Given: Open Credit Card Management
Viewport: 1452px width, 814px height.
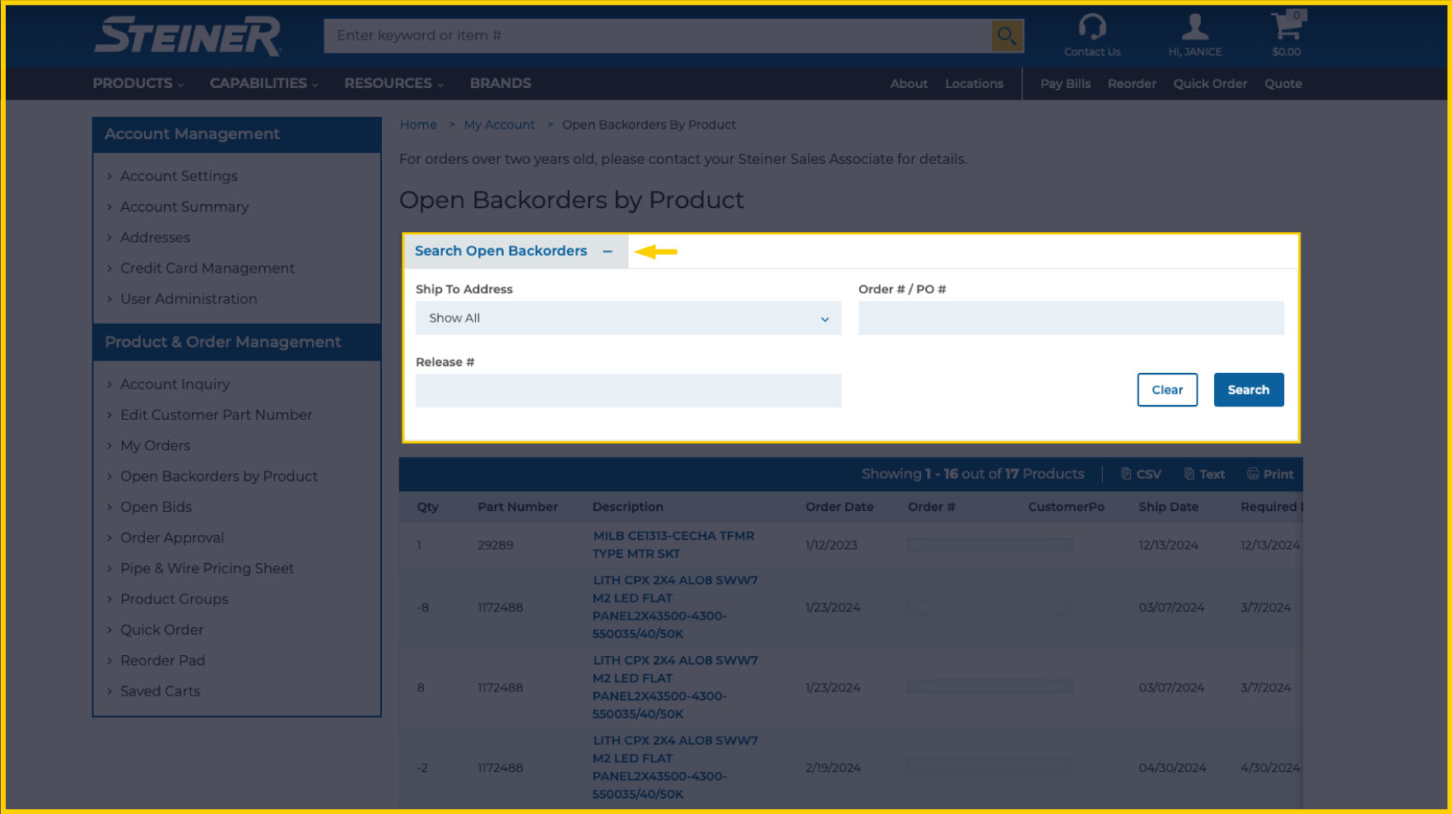Looking at the screenshot, I should pyautogui.click(x=207, y=268).
